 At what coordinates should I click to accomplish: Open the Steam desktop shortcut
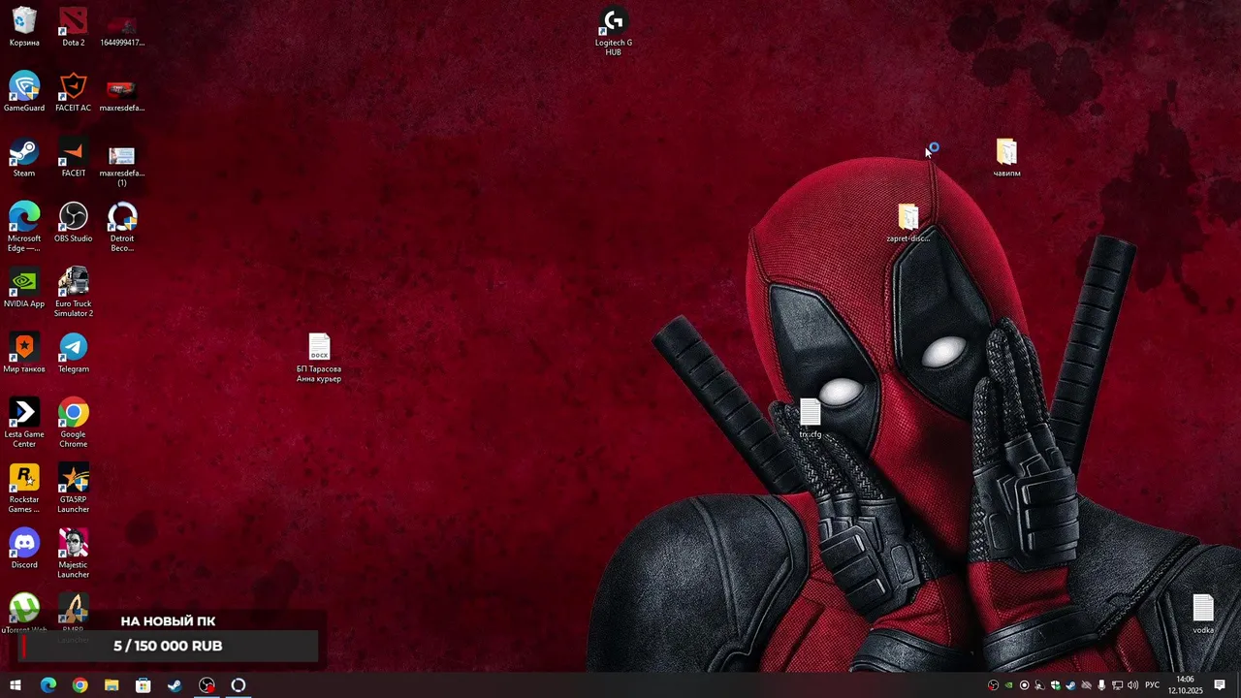click(x=24, y=157)
